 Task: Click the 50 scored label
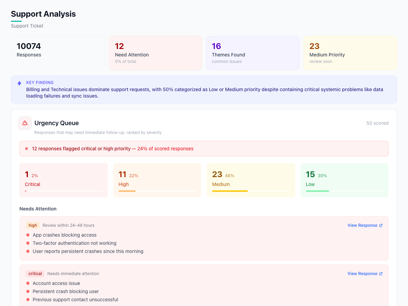point(377,123)
